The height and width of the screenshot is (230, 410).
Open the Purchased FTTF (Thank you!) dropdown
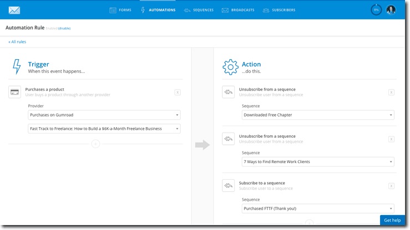click(318, 208)
